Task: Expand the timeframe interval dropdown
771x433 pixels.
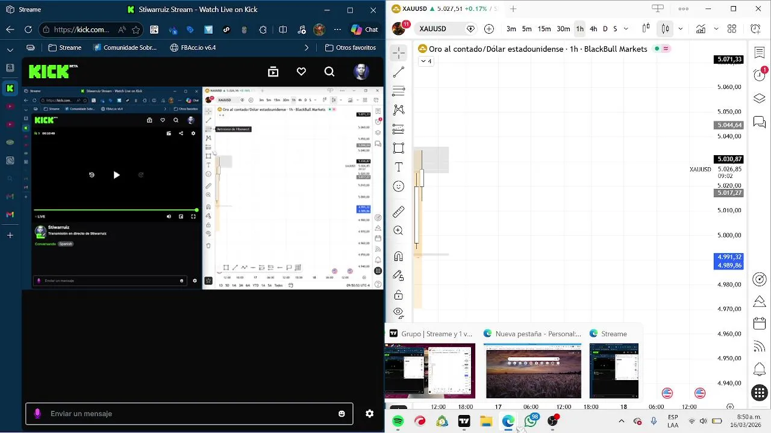Action: [626, 29]
